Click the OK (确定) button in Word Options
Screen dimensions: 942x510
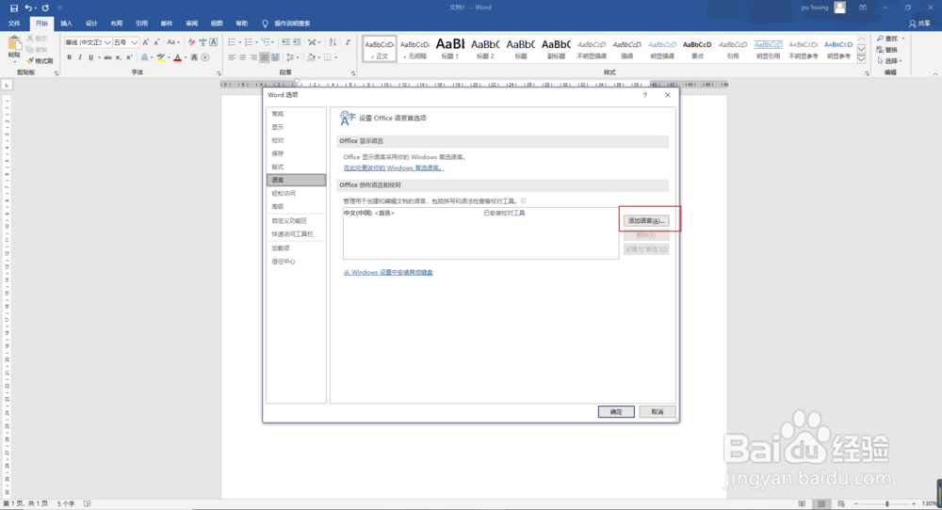616,412
